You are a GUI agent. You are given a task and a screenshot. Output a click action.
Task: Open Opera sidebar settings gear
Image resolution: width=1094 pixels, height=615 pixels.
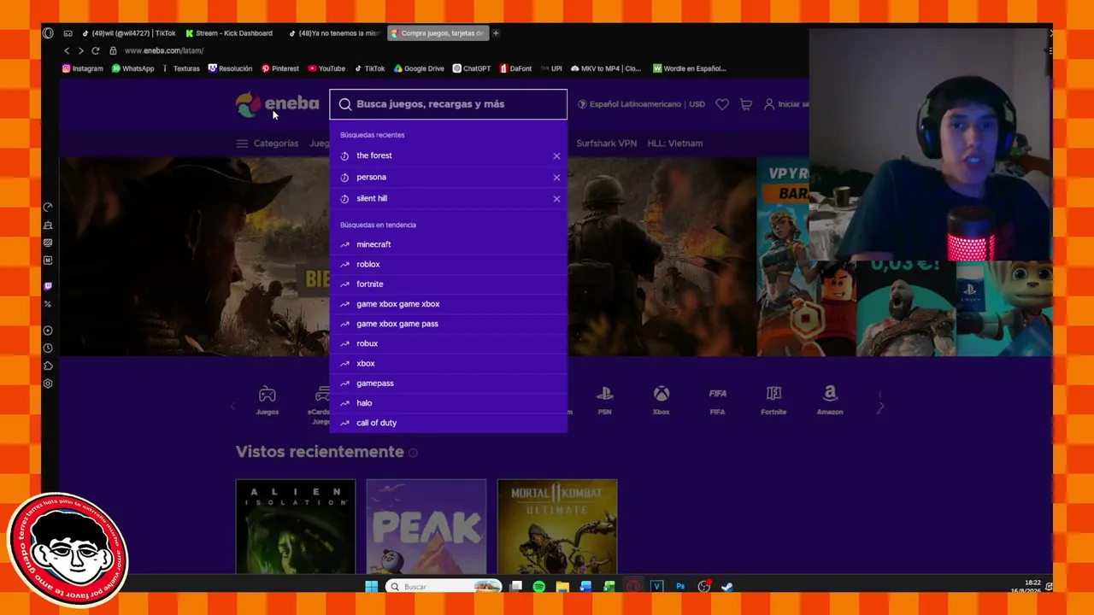click(48, 384)
